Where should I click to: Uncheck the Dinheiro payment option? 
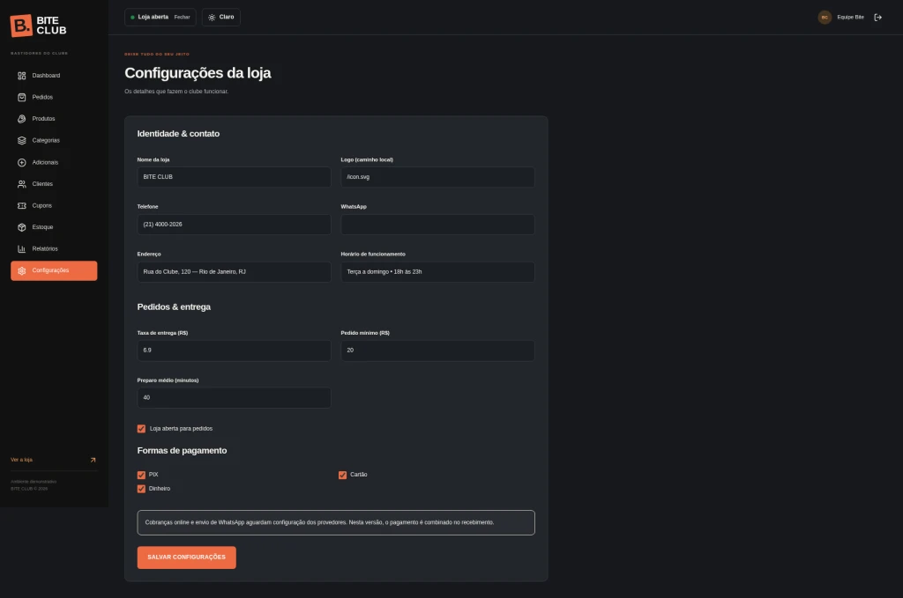point(141,489)
